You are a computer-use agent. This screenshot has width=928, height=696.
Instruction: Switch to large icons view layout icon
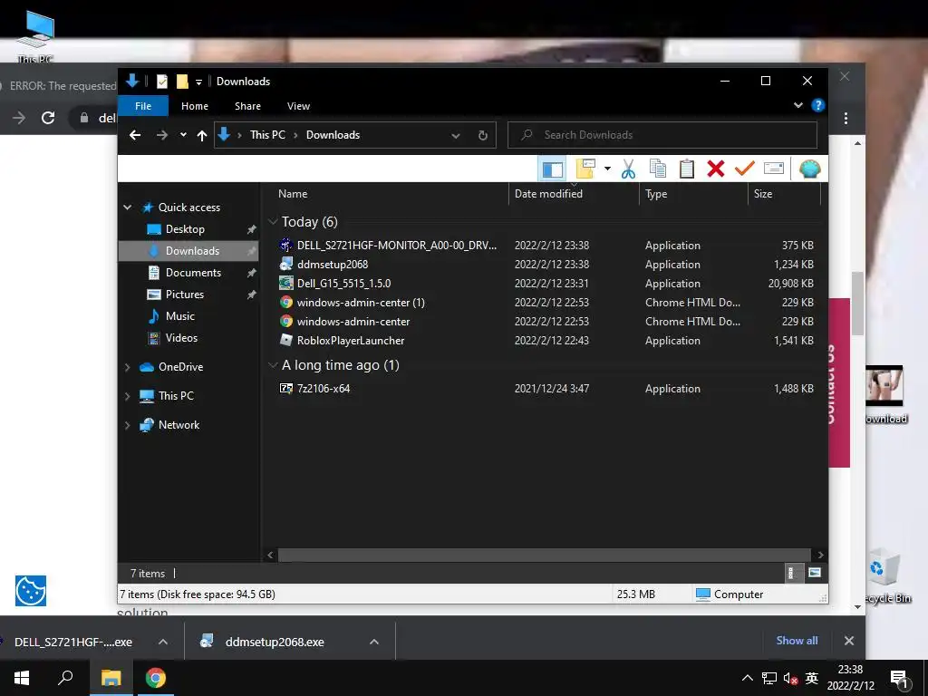coord(815,573)
